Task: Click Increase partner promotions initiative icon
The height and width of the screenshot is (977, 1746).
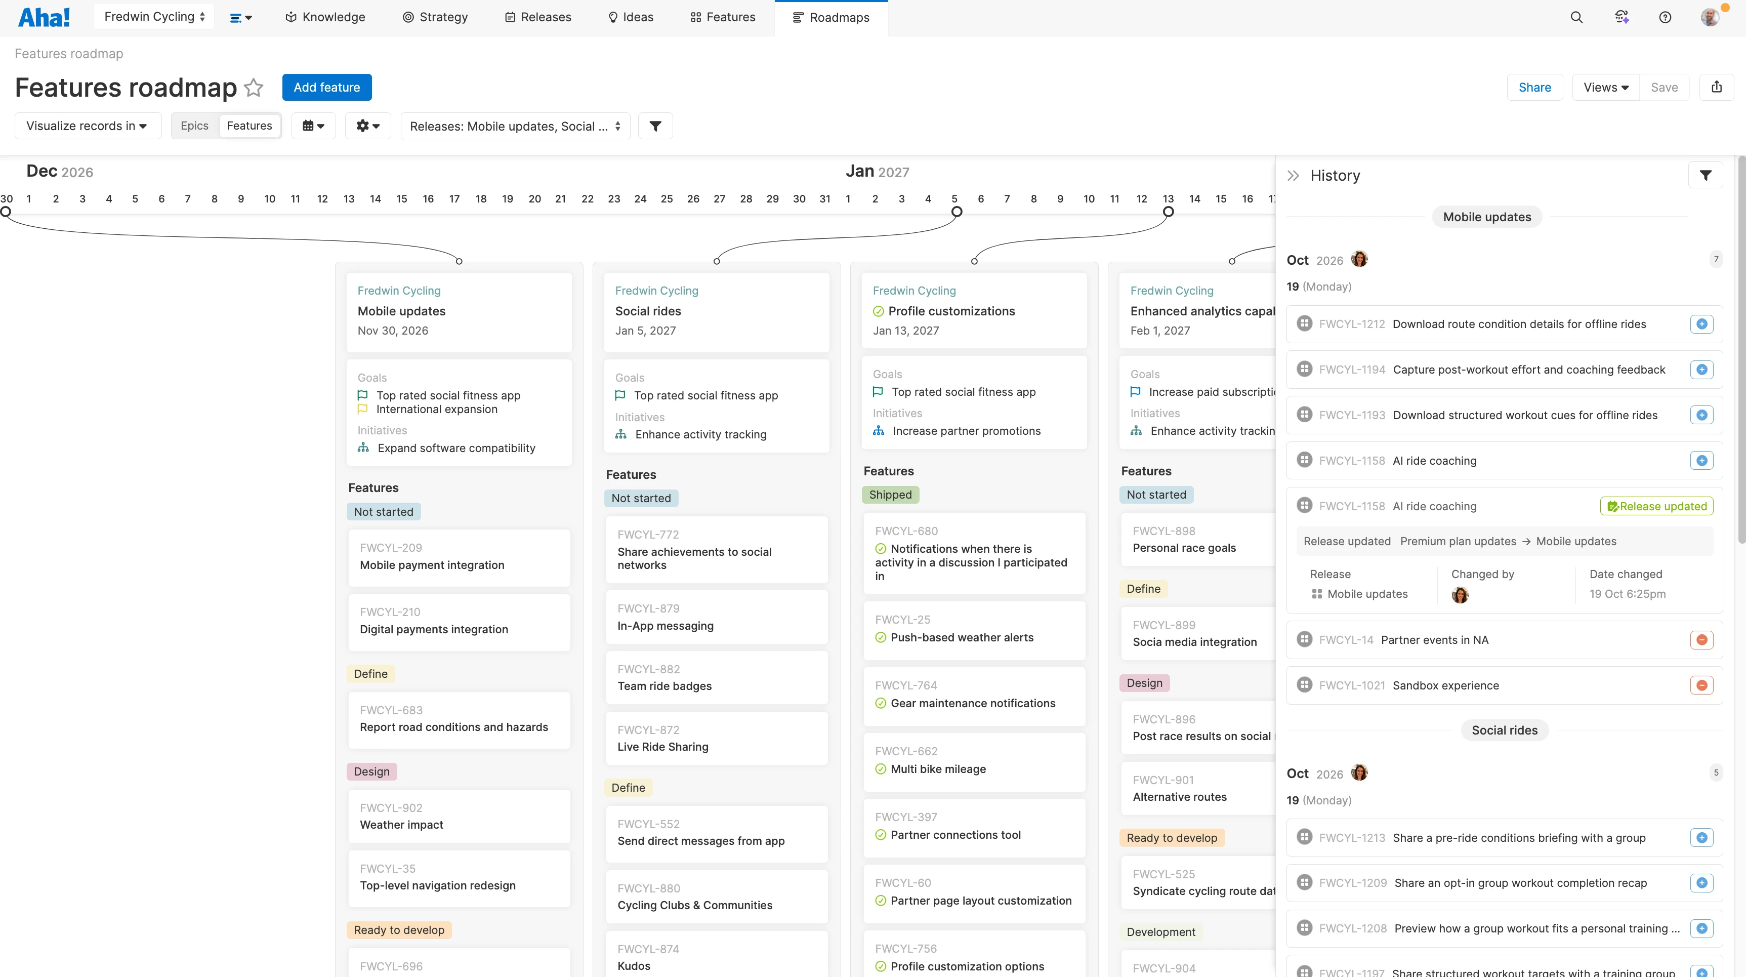Action: [x=879, y=430]
